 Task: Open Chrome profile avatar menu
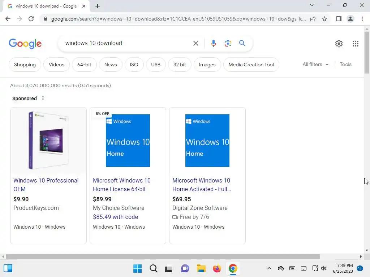point(350,19)
